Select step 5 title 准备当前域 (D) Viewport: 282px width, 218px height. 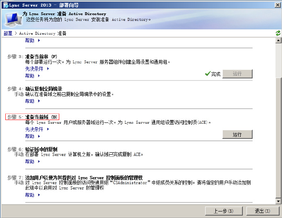41,117
